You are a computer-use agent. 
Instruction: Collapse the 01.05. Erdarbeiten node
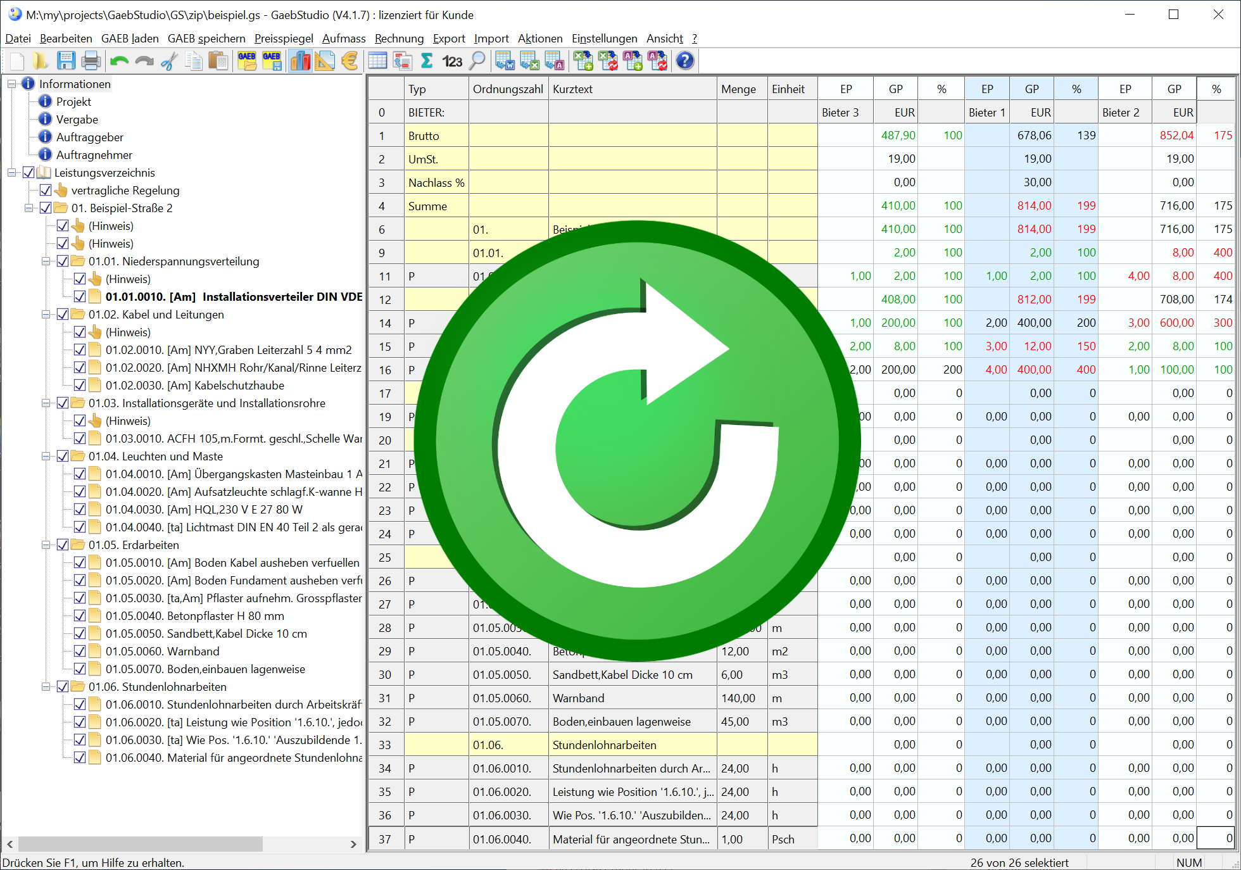click(x=46, y=545)
